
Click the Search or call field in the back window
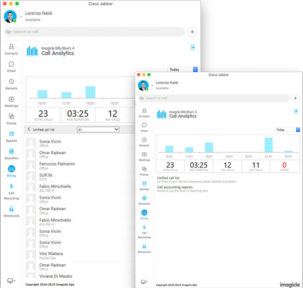(95, 32)
